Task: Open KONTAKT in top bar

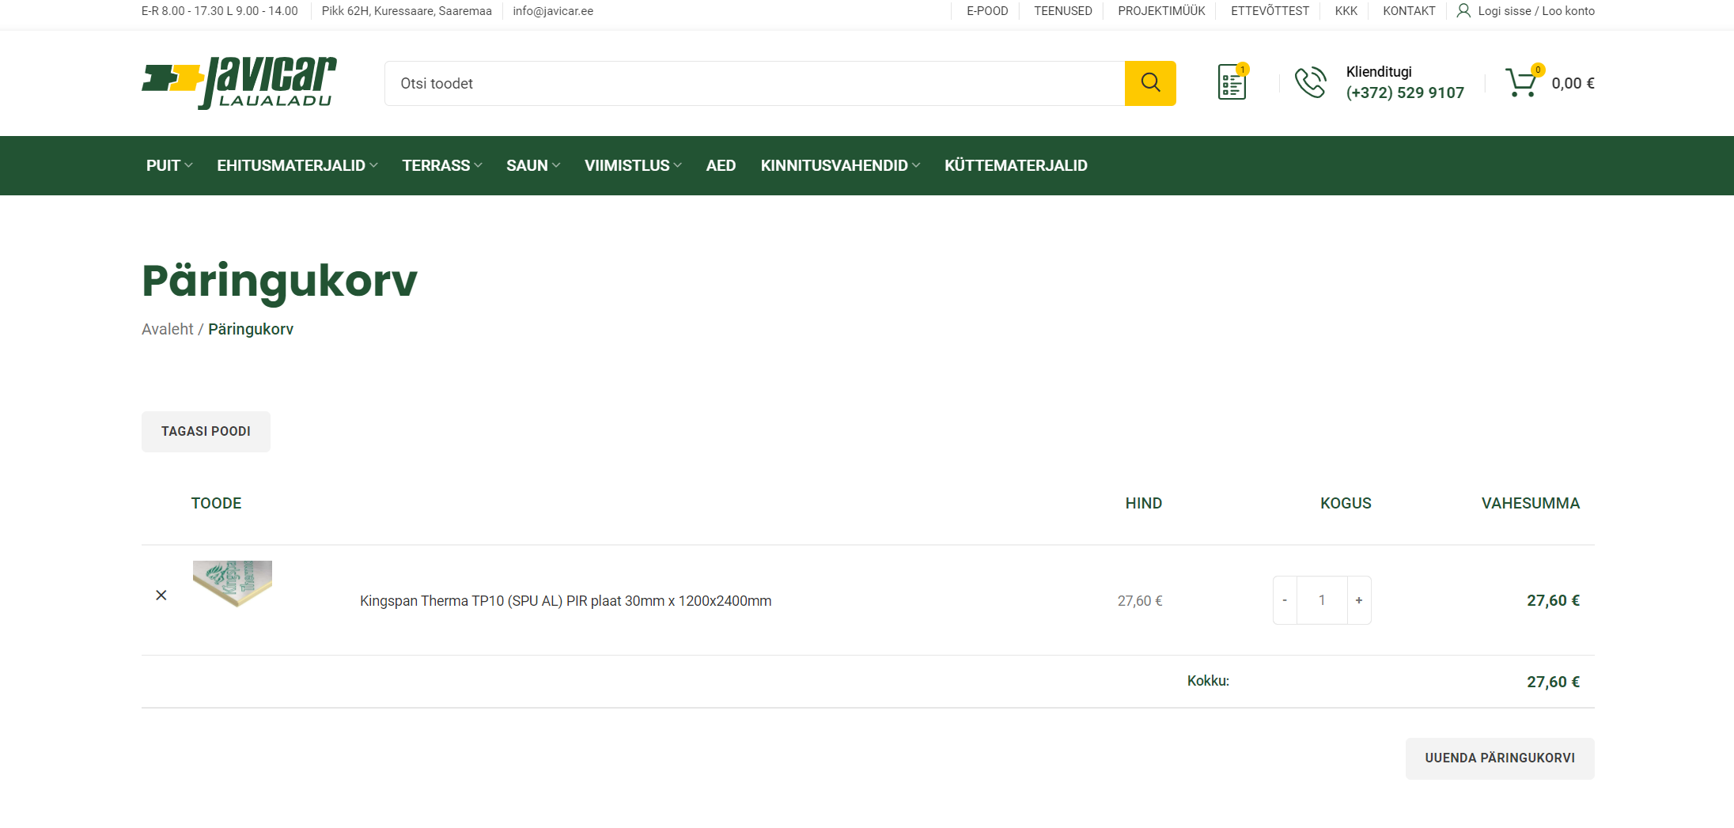Action: tap(1409, 11)
